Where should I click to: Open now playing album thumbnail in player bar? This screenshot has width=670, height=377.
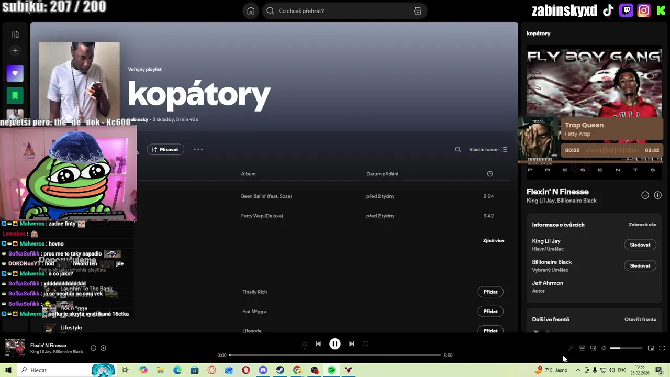[x=15, y=348]
